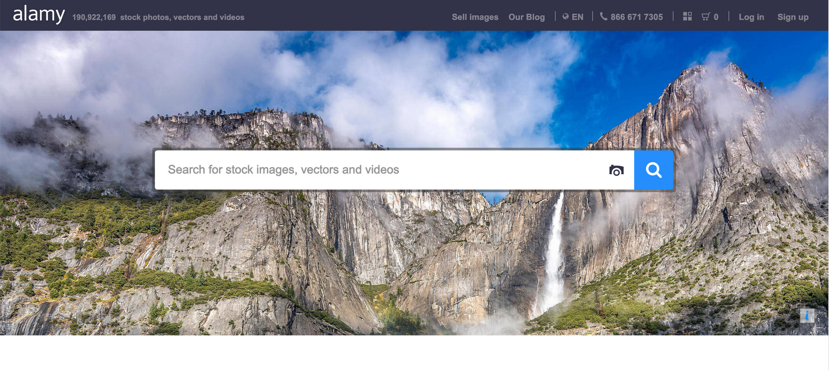Click Log in

[x=751, y=17]
